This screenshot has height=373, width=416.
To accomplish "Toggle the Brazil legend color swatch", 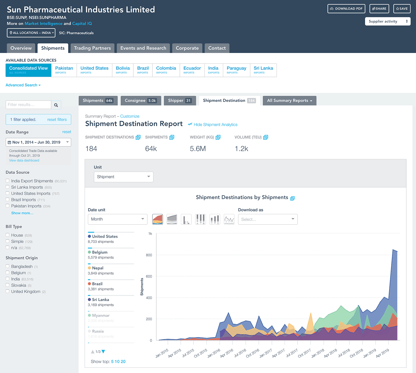I will (89, 284).
